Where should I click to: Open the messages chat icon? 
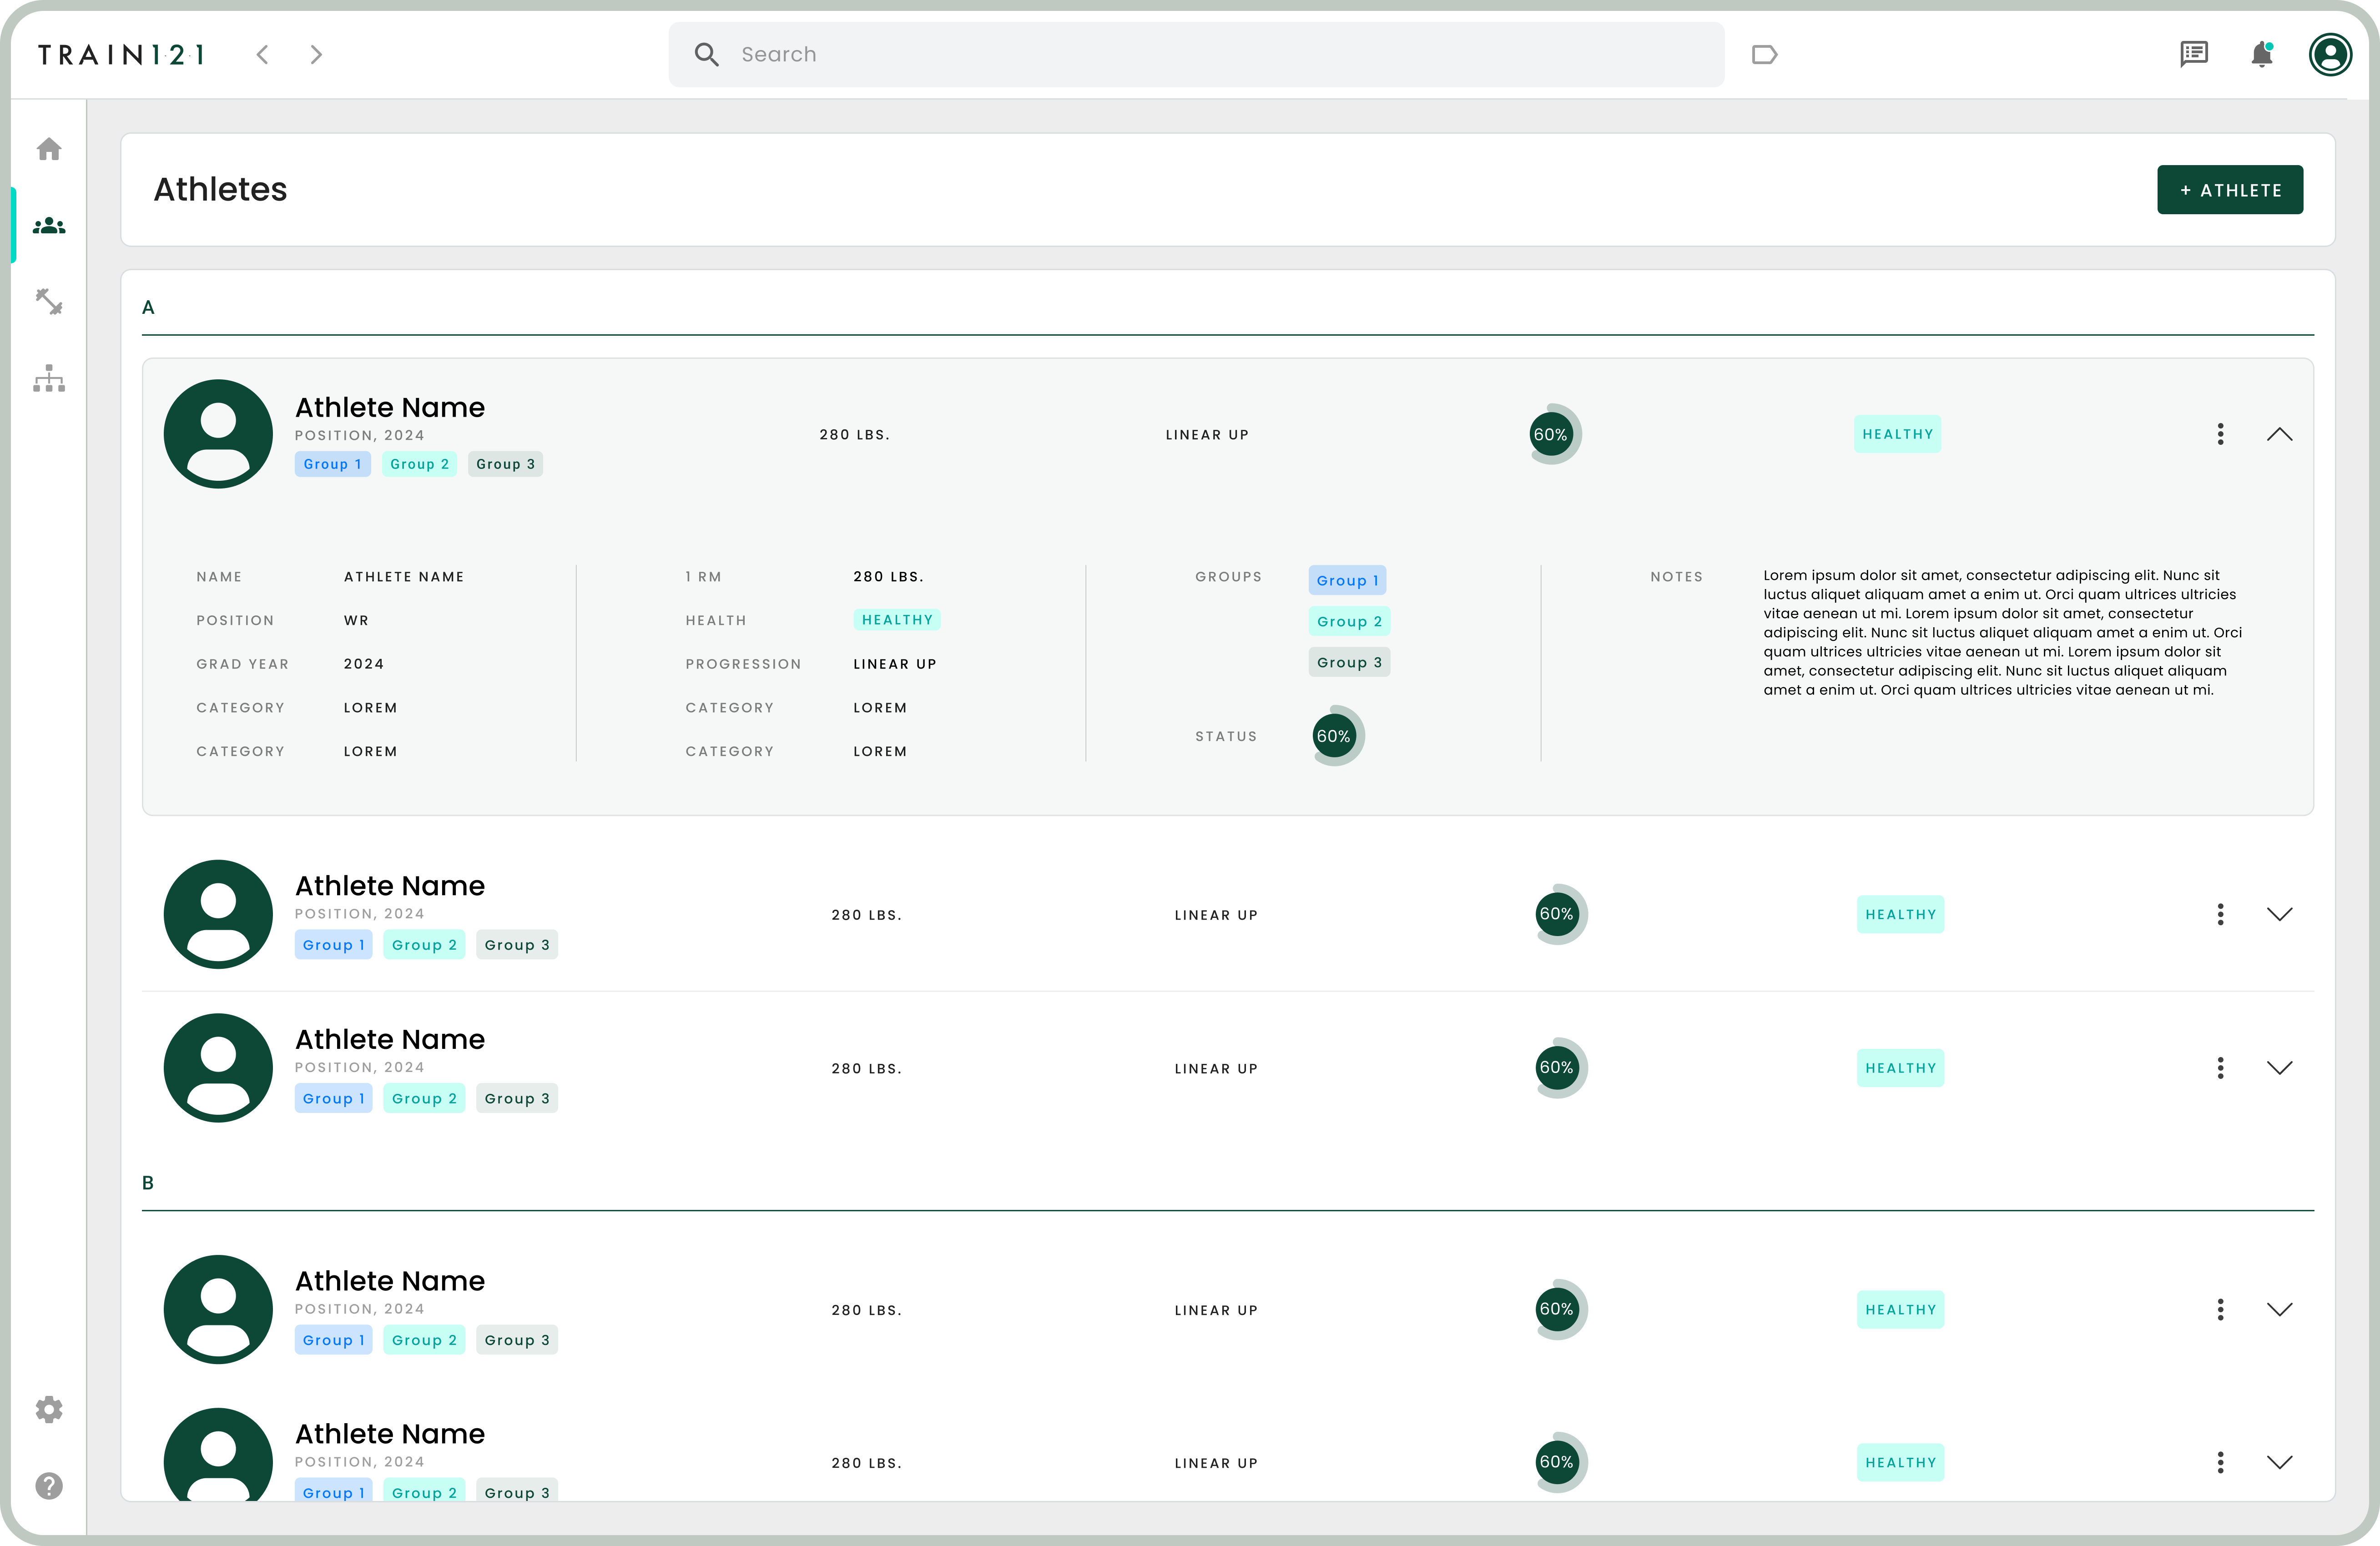(x=2194, y=54)
